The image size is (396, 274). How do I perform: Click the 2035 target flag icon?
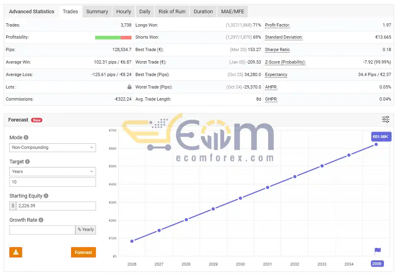[377, 251]
